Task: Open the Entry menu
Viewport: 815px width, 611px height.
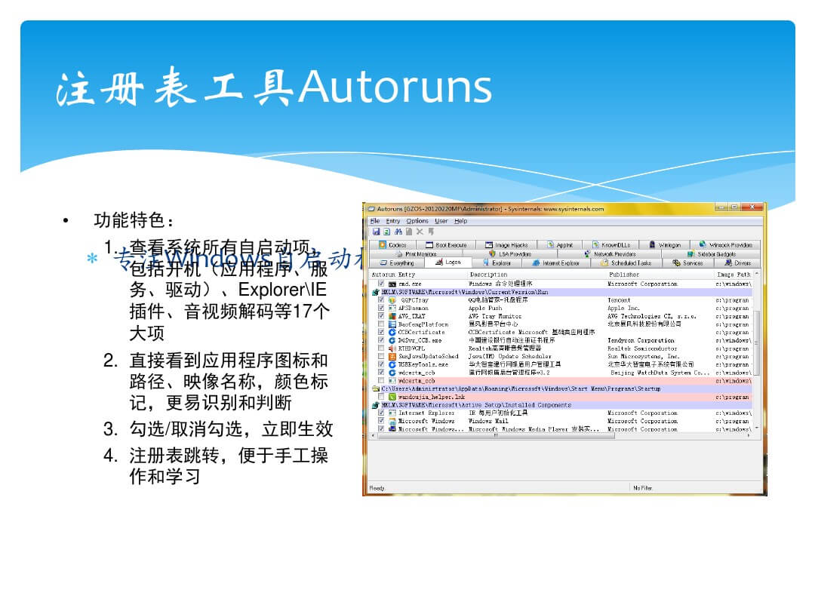Action: [x=393, y=221]
